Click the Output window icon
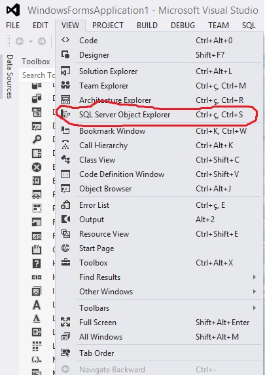This screenshot has width=265, height=375. (x=65, y=219)
